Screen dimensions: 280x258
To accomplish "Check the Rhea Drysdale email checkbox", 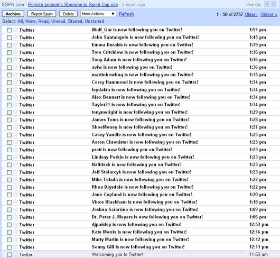I will 10,188.
